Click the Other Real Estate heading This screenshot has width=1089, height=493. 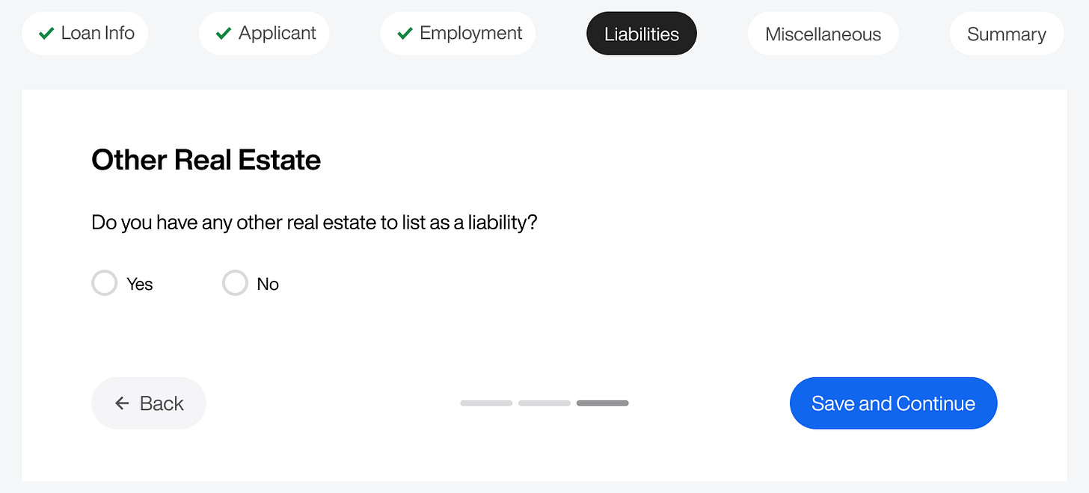pyautogui.click(x=206, y=160)
